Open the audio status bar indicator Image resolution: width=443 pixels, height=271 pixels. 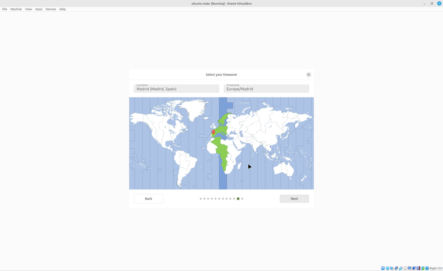[392, 268]
